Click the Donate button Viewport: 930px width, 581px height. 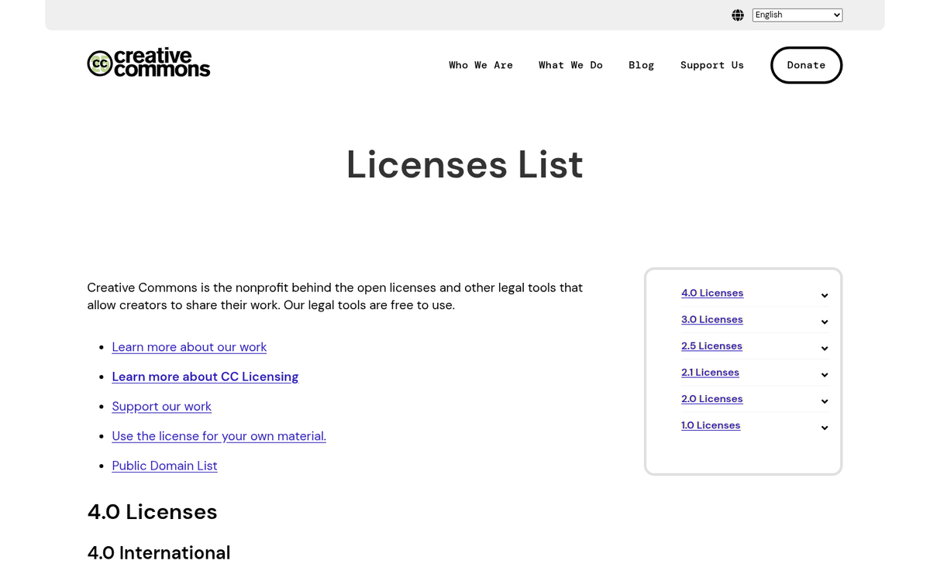(x=806, y=65)
